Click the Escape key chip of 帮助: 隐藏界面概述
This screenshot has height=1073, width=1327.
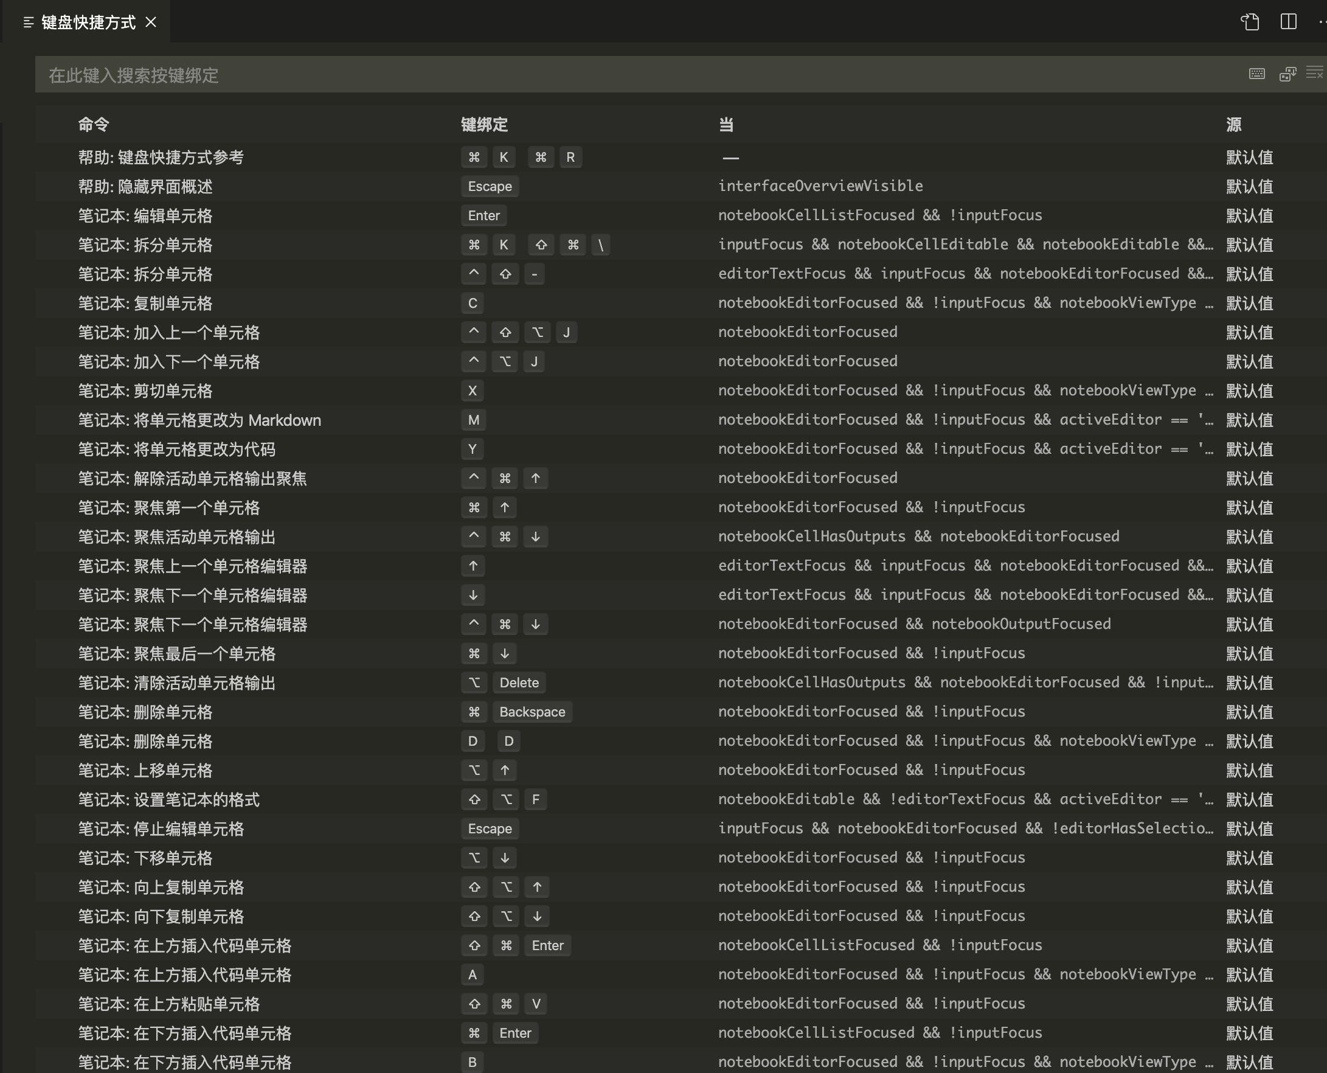pos(490,186)
